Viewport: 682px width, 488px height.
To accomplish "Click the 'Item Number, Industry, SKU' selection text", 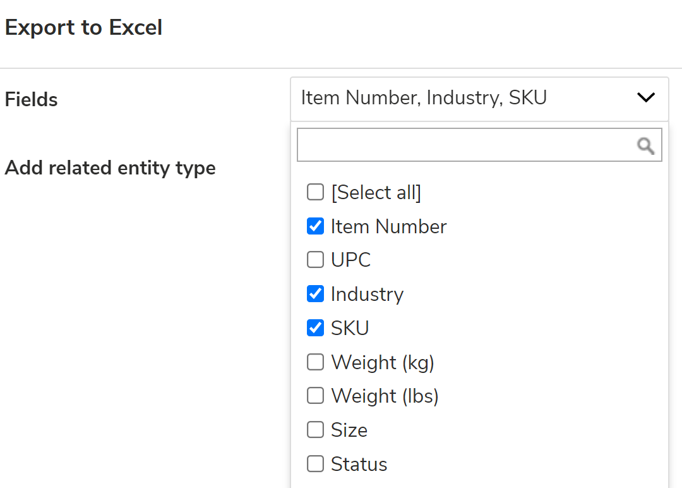I will click(424, 97).
